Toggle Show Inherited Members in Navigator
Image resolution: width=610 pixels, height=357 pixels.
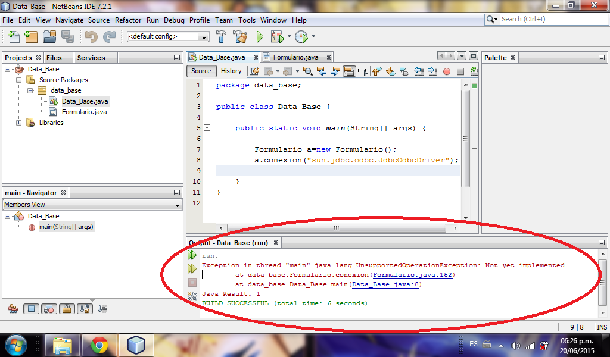click(x=13, y=309)
